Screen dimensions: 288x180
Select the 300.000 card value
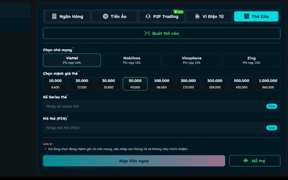215,84
